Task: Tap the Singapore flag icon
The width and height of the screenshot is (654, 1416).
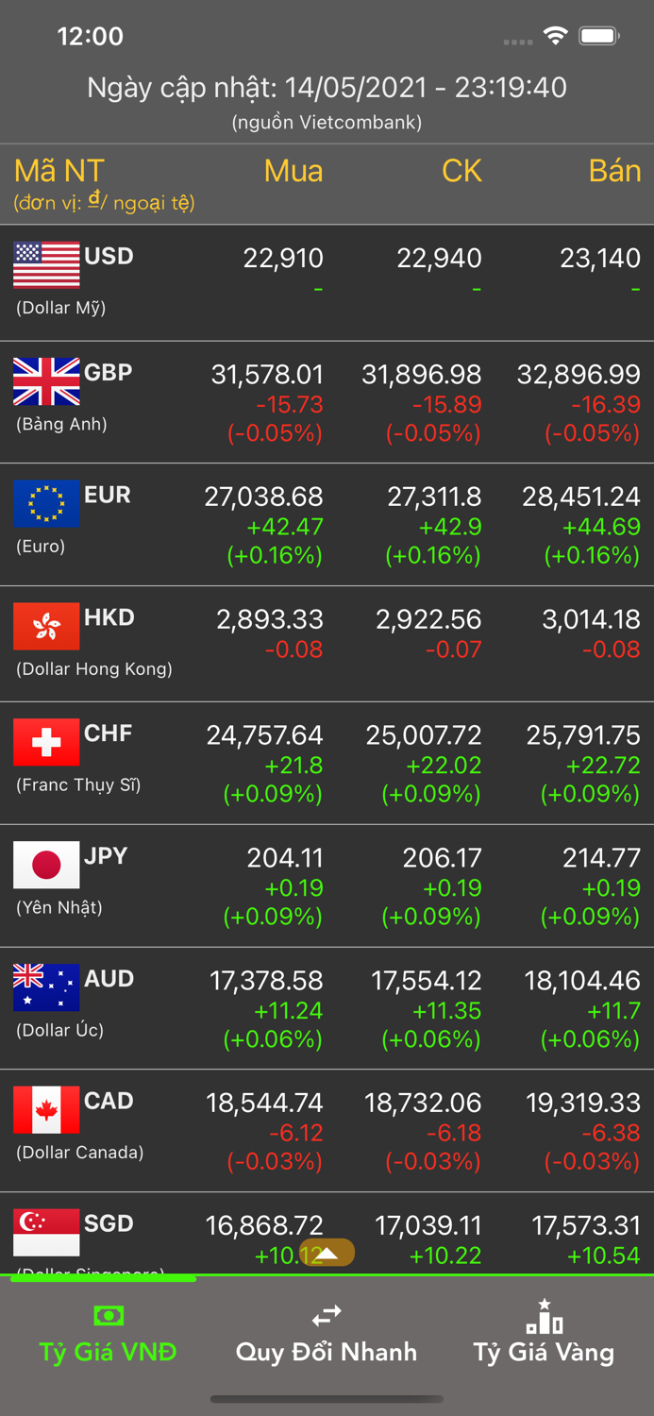Action: coord(46,1232)
